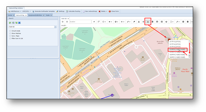This screenshot has height=112, width=206.
Task: Click the MAP-99 text field in Search panel
Action: coord(32,27)
